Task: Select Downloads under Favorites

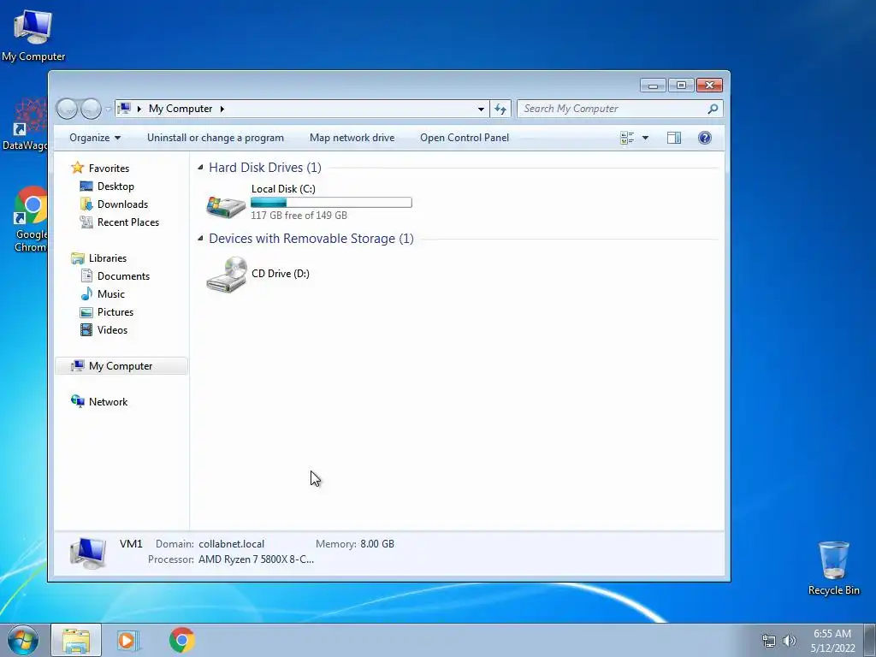Action: coord(122,204)
